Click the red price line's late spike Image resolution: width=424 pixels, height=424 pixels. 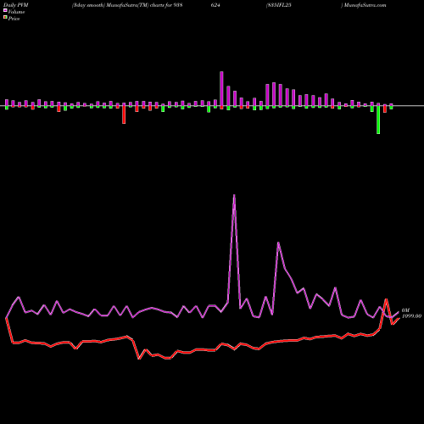pyautogui.click(x=386, y=299)
